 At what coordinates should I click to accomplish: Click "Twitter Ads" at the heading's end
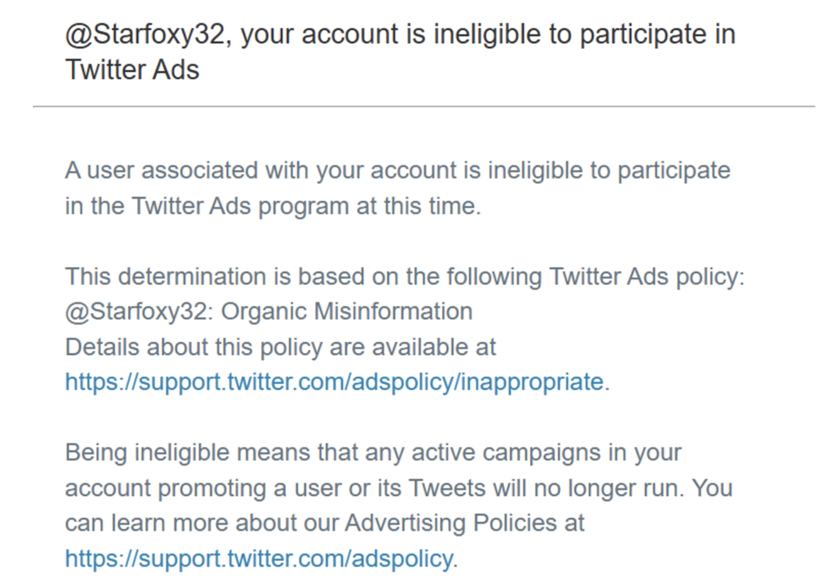(x=132, y=69)
